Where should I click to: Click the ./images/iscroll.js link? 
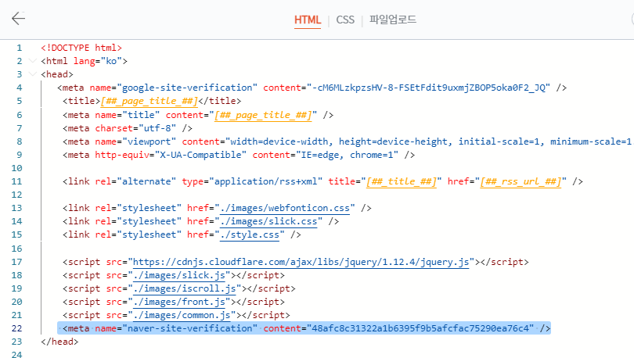(185, 288)
